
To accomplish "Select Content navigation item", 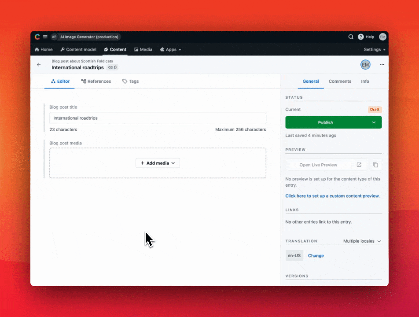I will [115, 49].
